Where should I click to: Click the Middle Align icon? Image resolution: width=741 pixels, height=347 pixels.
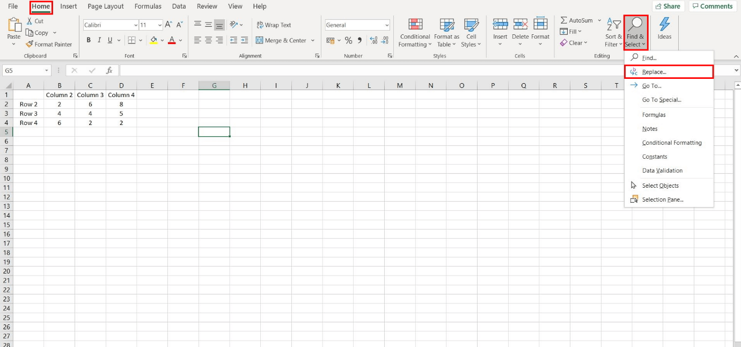[208, 25]
